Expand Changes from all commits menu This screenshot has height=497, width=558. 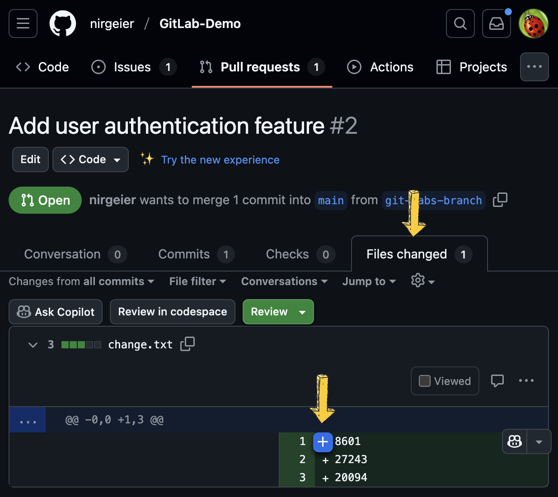82,281
